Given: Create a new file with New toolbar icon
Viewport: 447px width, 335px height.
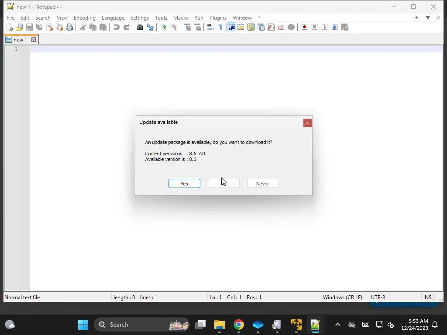Looking at the screenshot, I should click(10, 27).
